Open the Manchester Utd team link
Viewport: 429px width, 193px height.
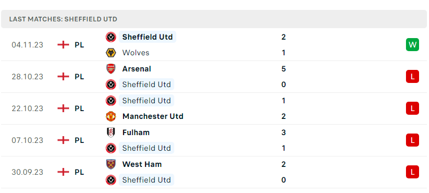pos(153,116)
